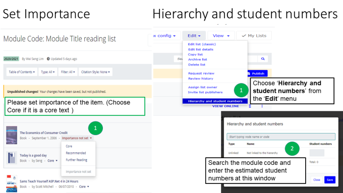This screenshot has width=343, height=193.
Task: Select 'Assign list owner' menu item
Action: (x=203, y=87)
